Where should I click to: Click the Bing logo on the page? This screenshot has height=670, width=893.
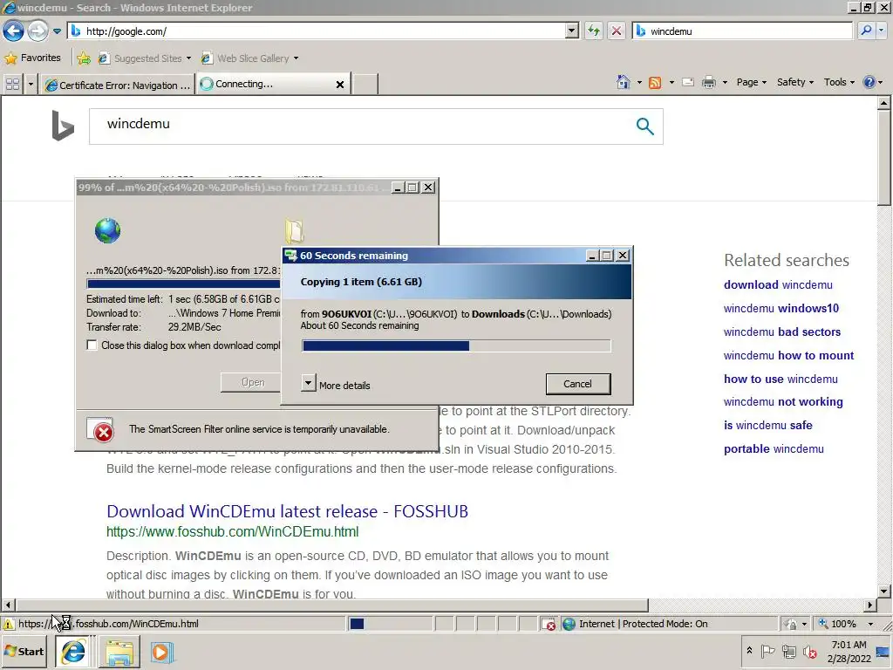pos(63,126)
